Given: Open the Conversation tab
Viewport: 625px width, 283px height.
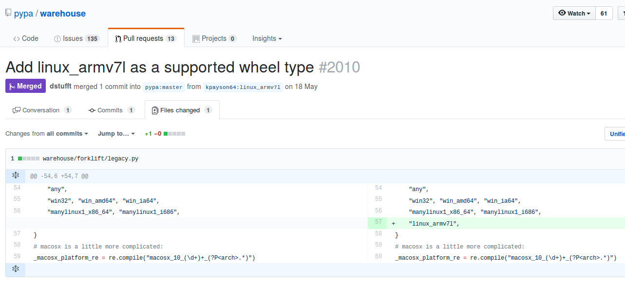Looking at the screenshot, I should point(42,110).
